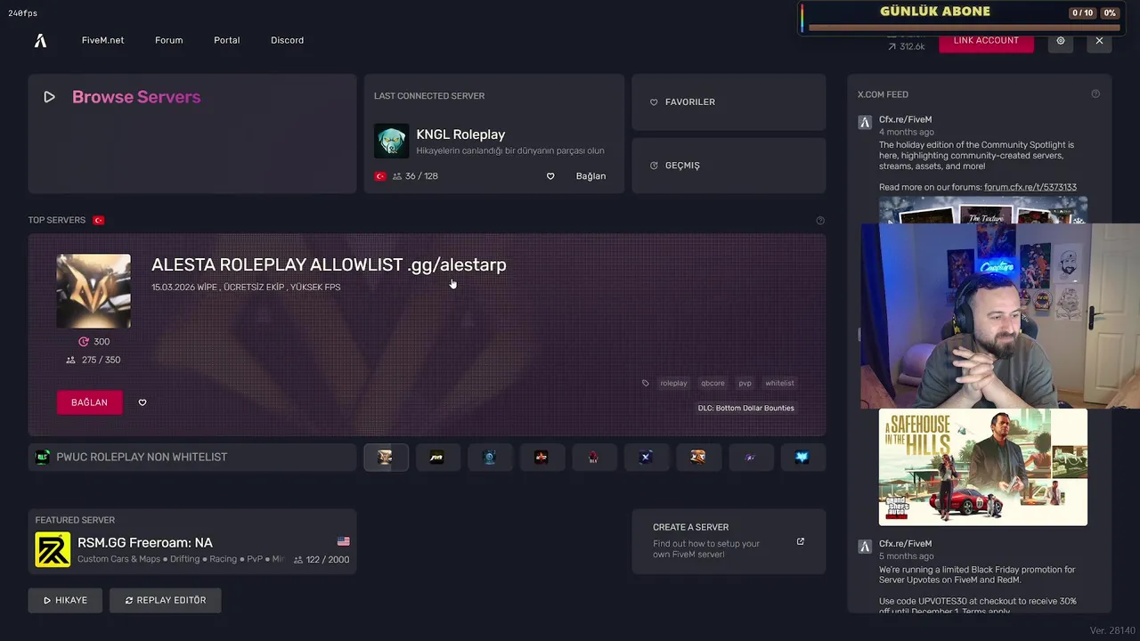
Task: Click the ALESTA ROLEPLAY server logo
Action: pos(94,291)
